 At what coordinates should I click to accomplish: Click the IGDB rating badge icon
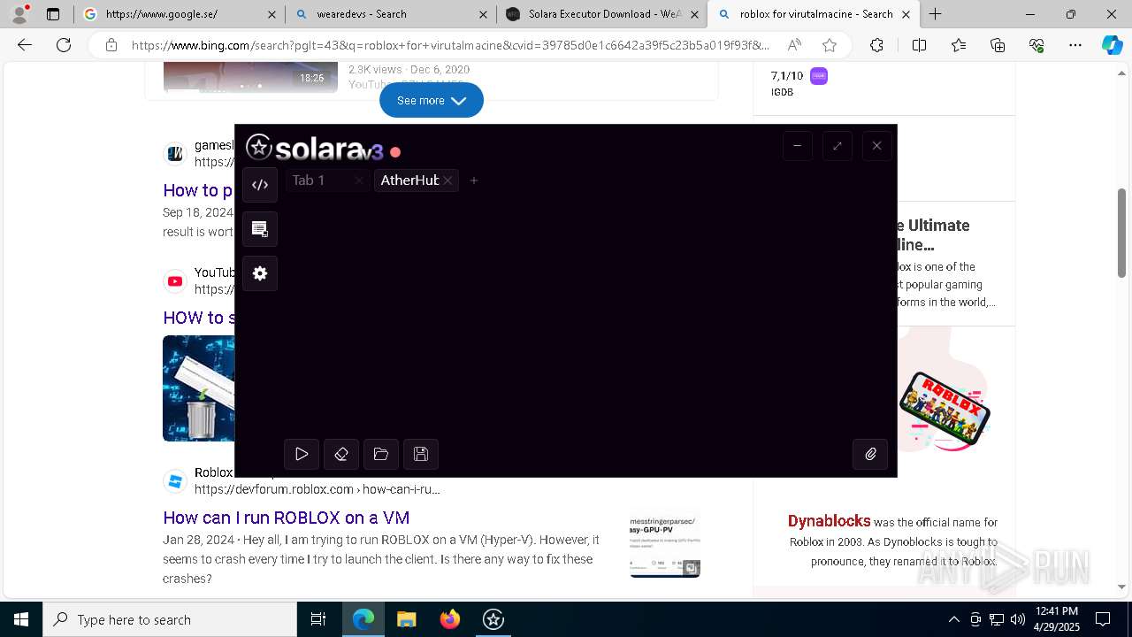pos(819,76)
